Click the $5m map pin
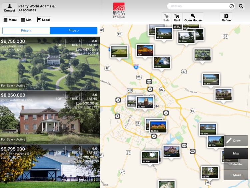Viewport: 250px width, 188px height. [x=119, y=52]
